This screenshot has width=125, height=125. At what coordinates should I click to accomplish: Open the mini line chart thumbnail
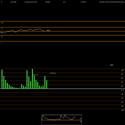coord(62,120)
